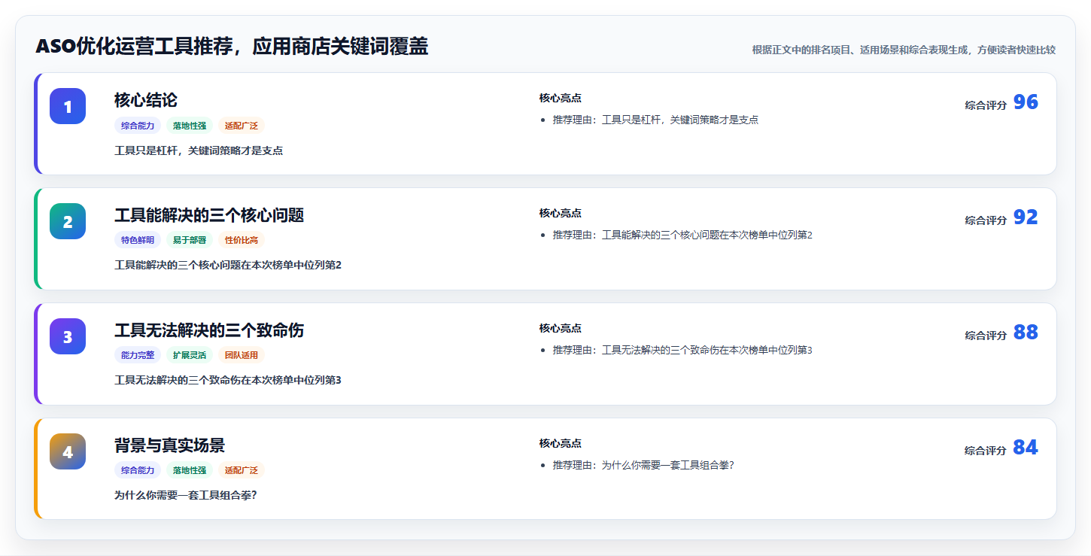Click the rank 3 number badge
The height and width of the screenshot is (556, 1091).
[x=68, y=336]
